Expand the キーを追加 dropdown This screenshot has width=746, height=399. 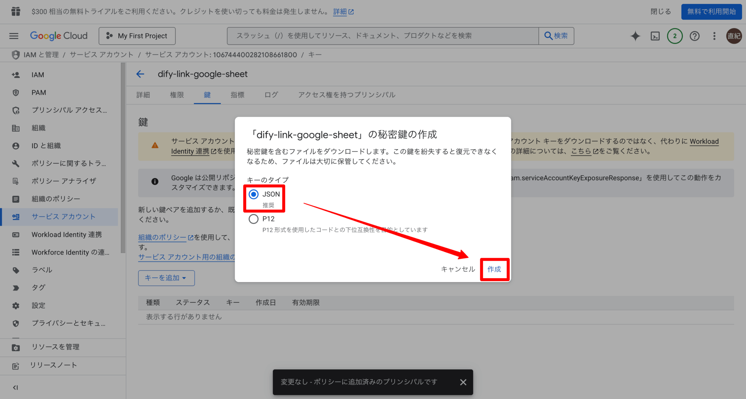coord(166,278)
